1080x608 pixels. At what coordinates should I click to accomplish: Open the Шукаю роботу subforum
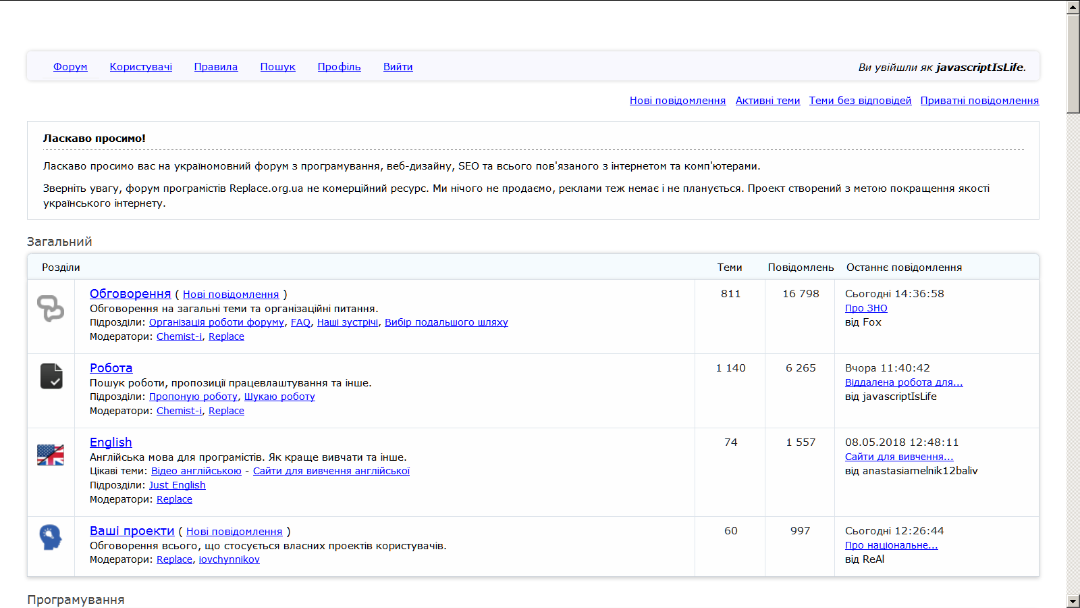279,397
